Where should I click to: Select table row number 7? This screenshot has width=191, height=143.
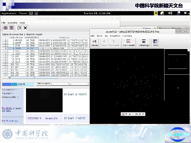click(5, 56)
